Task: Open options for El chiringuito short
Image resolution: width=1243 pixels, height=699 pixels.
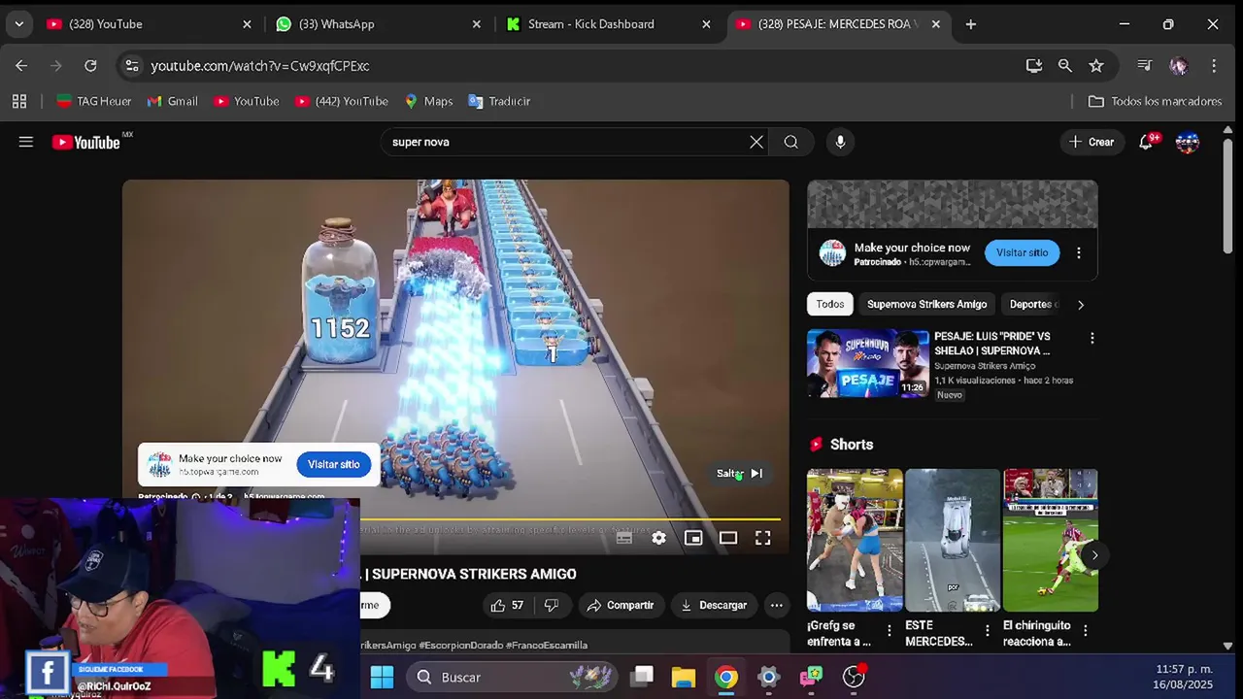Action: (x=1085, y=630)
